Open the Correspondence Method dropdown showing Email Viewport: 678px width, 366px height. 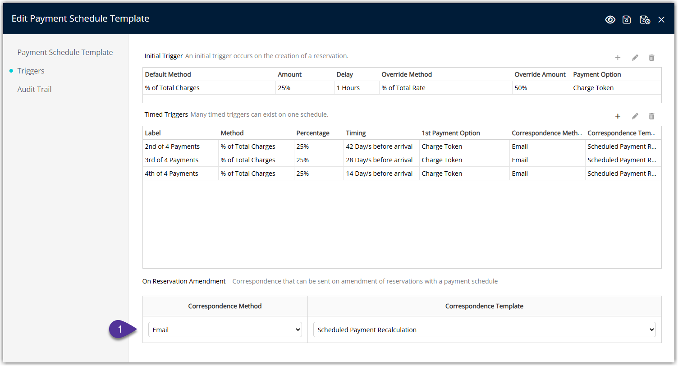225,330
